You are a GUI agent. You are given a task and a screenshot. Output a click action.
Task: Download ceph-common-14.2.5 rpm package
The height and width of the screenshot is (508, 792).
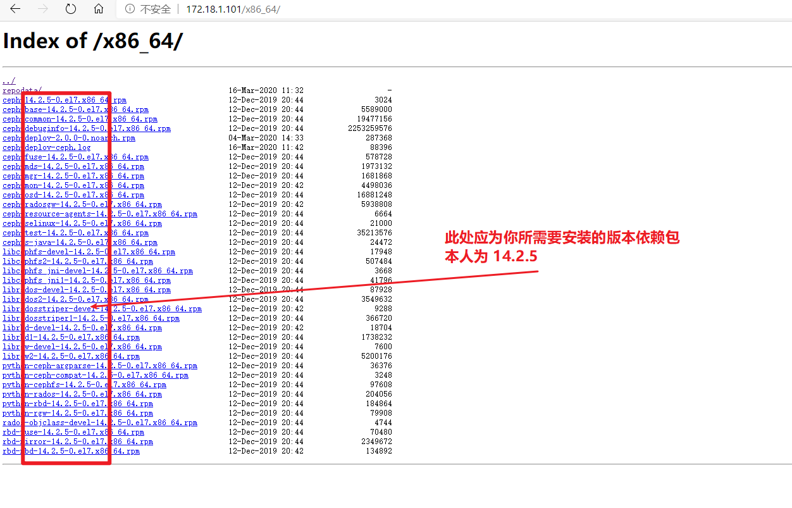coord(80,119)
